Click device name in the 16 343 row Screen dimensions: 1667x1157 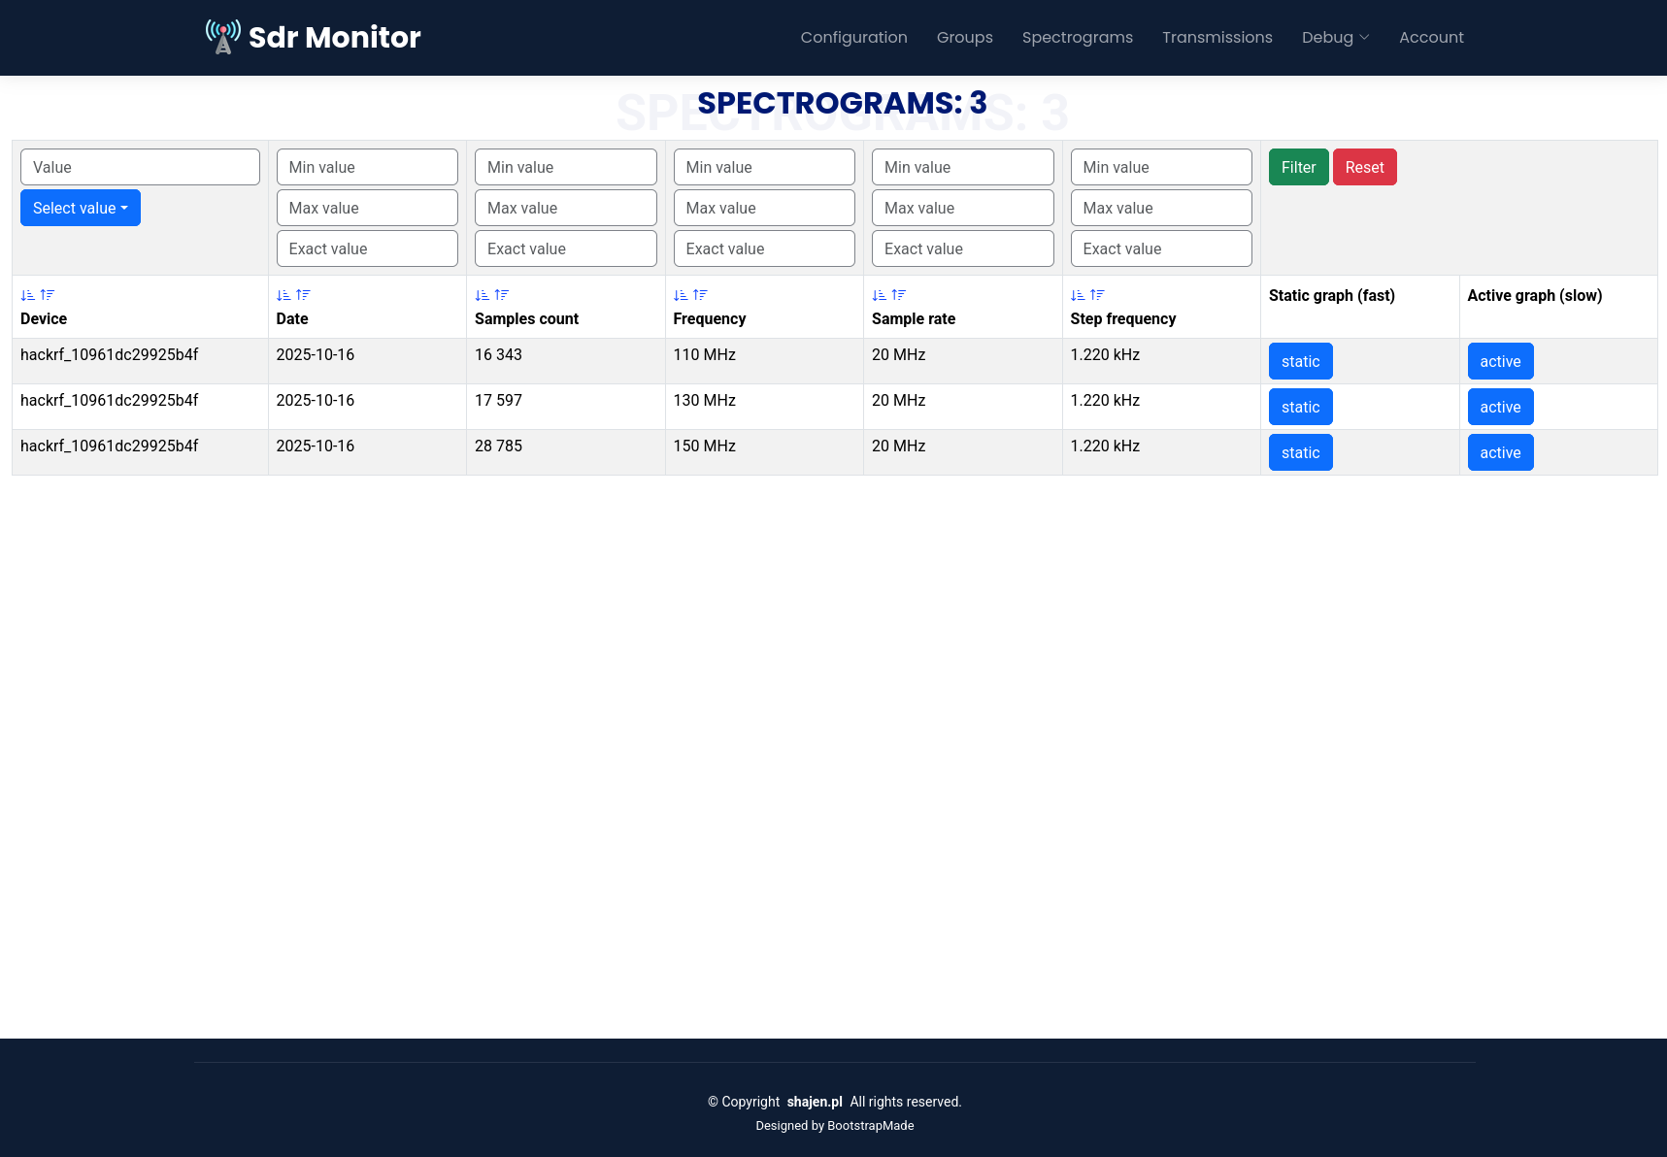pyautogui.click(x=109, y=355)
